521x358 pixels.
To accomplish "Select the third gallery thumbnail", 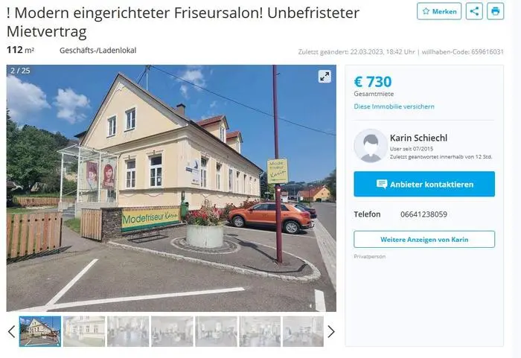I will [128, 331].
